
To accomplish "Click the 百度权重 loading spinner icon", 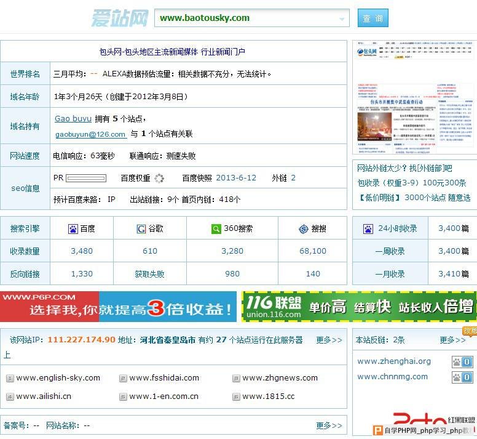I will coord(159,178).
